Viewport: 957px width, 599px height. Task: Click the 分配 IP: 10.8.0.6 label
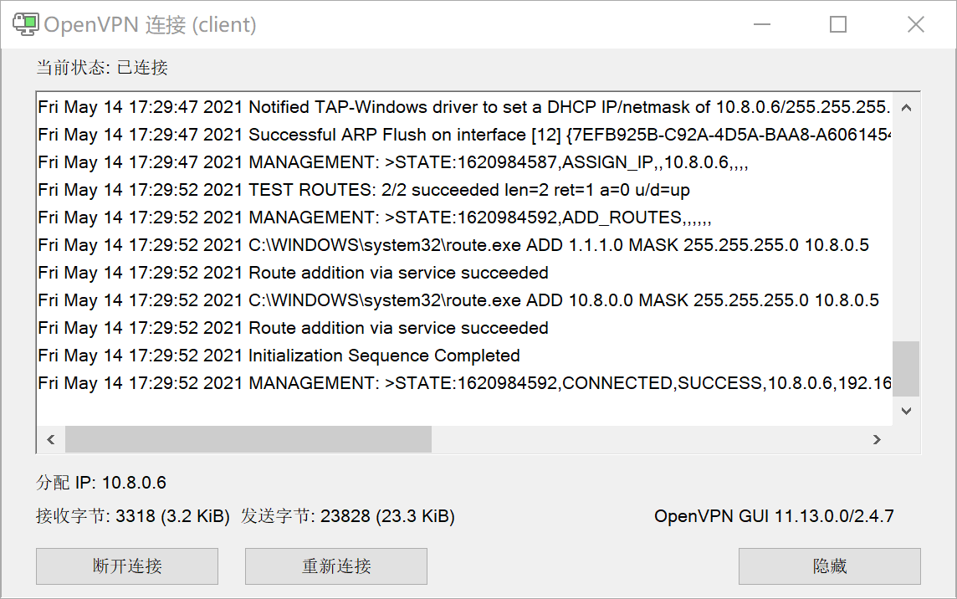click(x=101, y=483)
